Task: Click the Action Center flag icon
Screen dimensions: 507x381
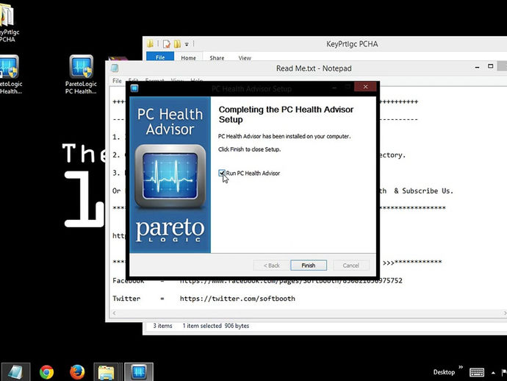Action: (x=504, y=373)
